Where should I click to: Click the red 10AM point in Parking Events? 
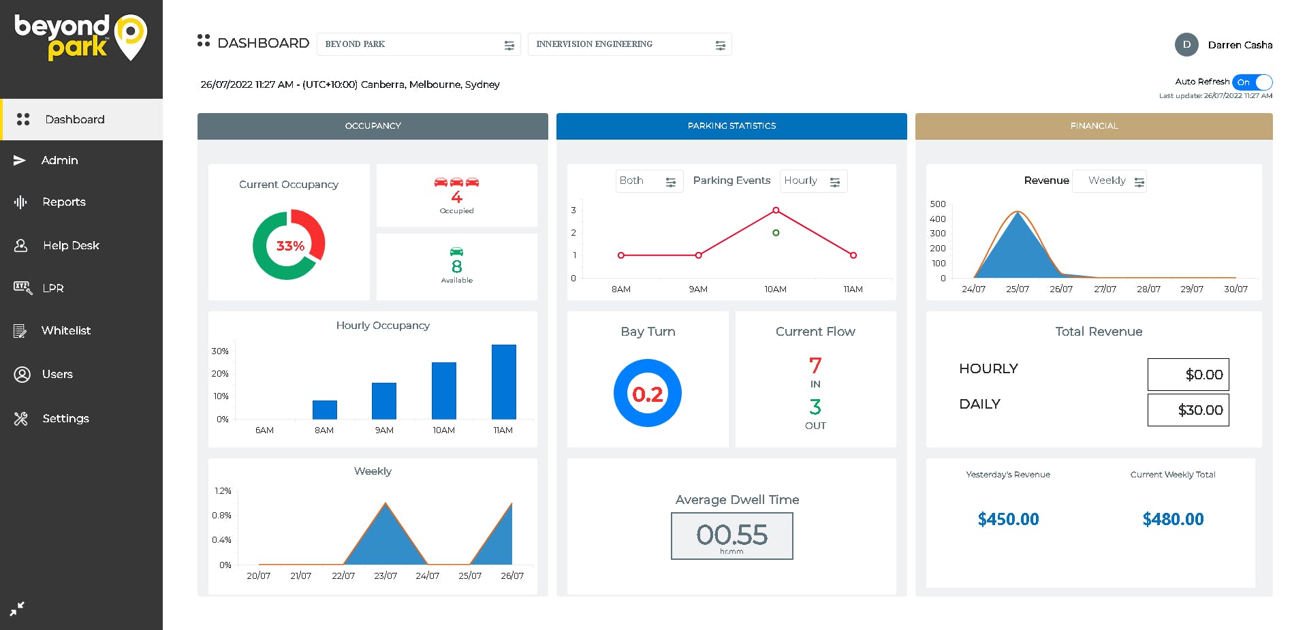pos(776,210)
